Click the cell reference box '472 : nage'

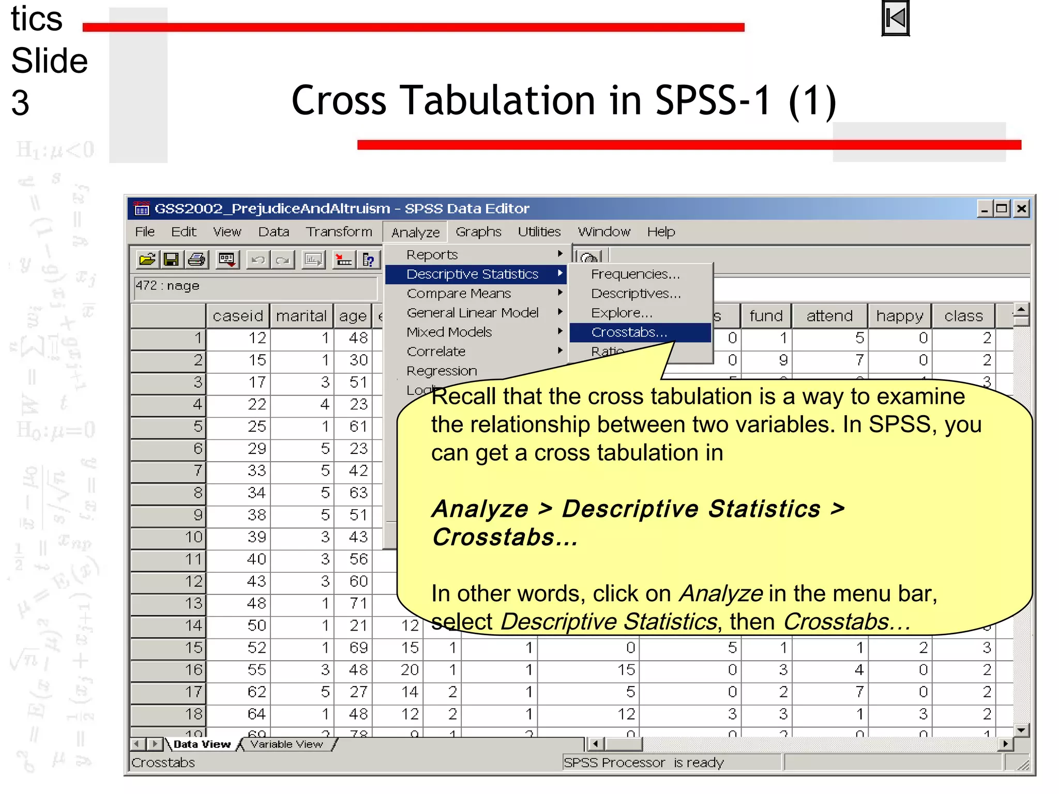click(x=255, y=288)
